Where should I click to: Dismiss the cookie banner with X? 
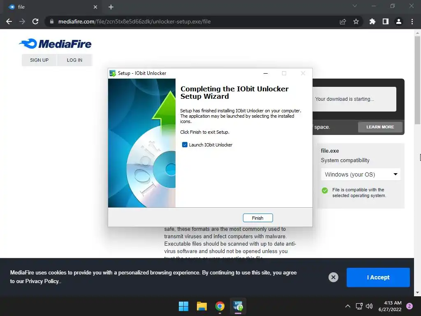(x=333, y=277)
